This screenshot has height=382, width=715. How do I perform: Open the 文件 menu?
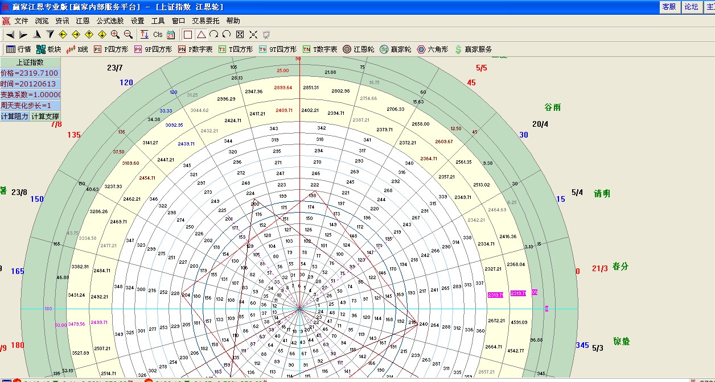(22, 20)
